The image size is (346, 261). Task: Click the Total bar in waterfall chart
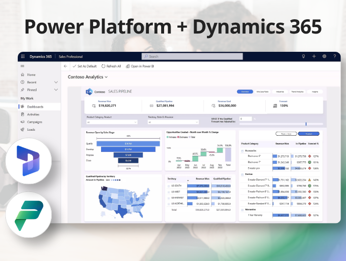[x=228, y=154]
